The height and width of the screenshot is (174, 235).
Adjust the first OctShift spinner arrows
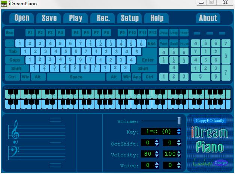(157, 143)
